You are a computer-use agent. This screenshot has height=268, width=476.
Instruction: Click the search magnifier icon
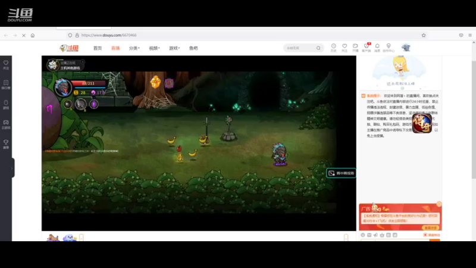[318, 48]
